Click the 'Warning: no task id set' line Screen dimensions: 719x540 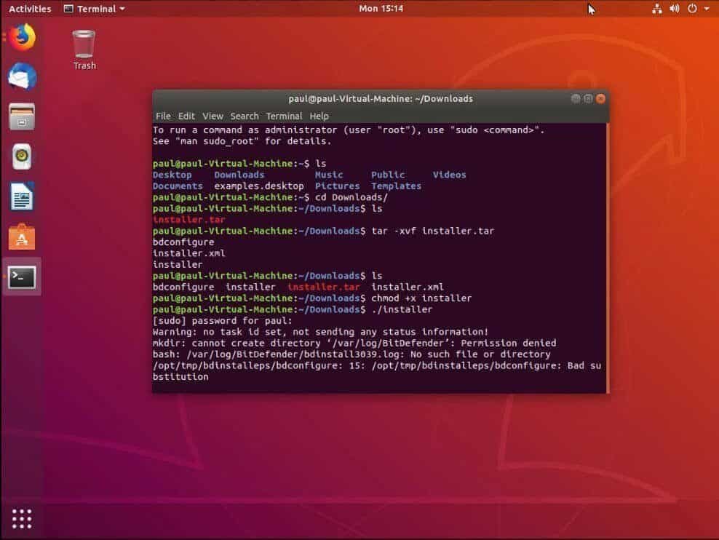320,332
